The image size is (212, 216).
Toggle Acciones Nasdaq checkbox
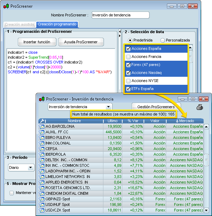(x=128, y=73)
